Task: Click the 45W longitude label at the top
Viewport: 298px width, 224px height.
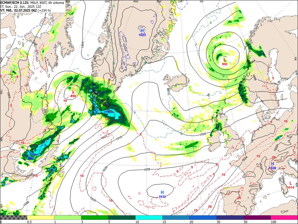Action: point(136,1)
